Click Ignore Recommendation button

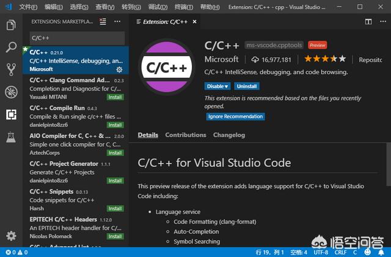click(235, 116)
